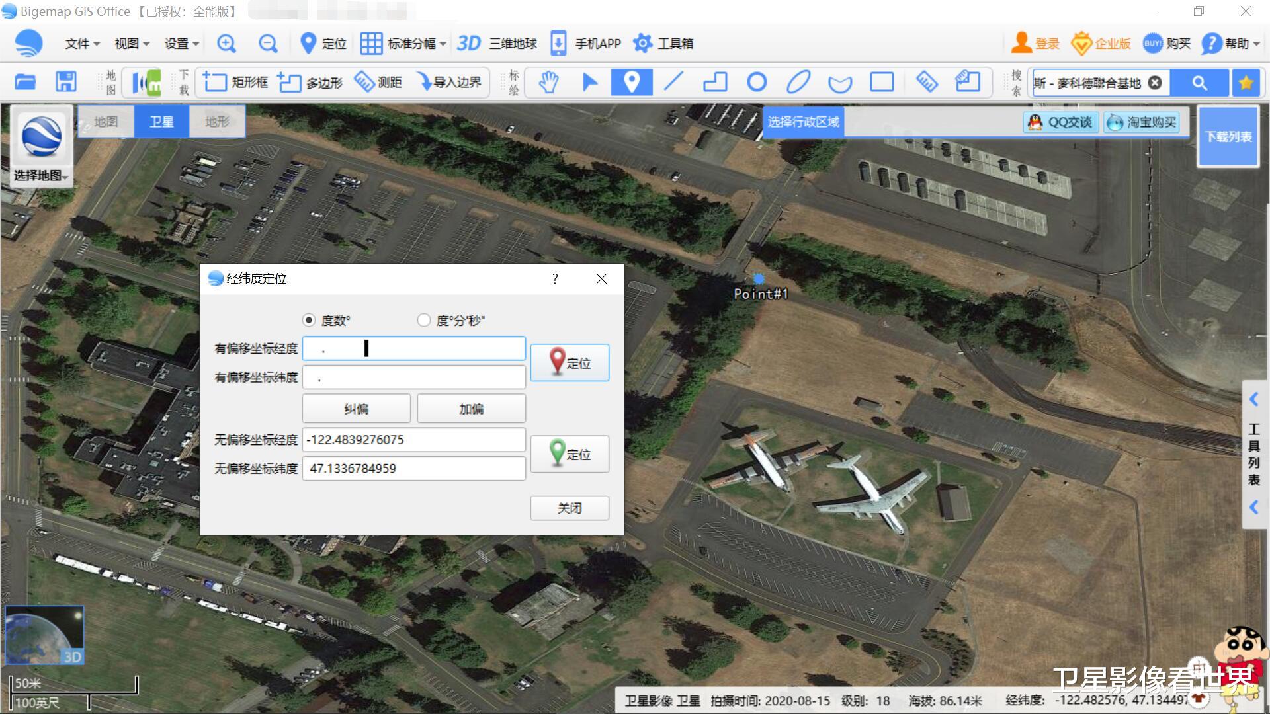Click the 纠偏 button
The height and width of the screenshot is (714, 1270).
(357, 409)
